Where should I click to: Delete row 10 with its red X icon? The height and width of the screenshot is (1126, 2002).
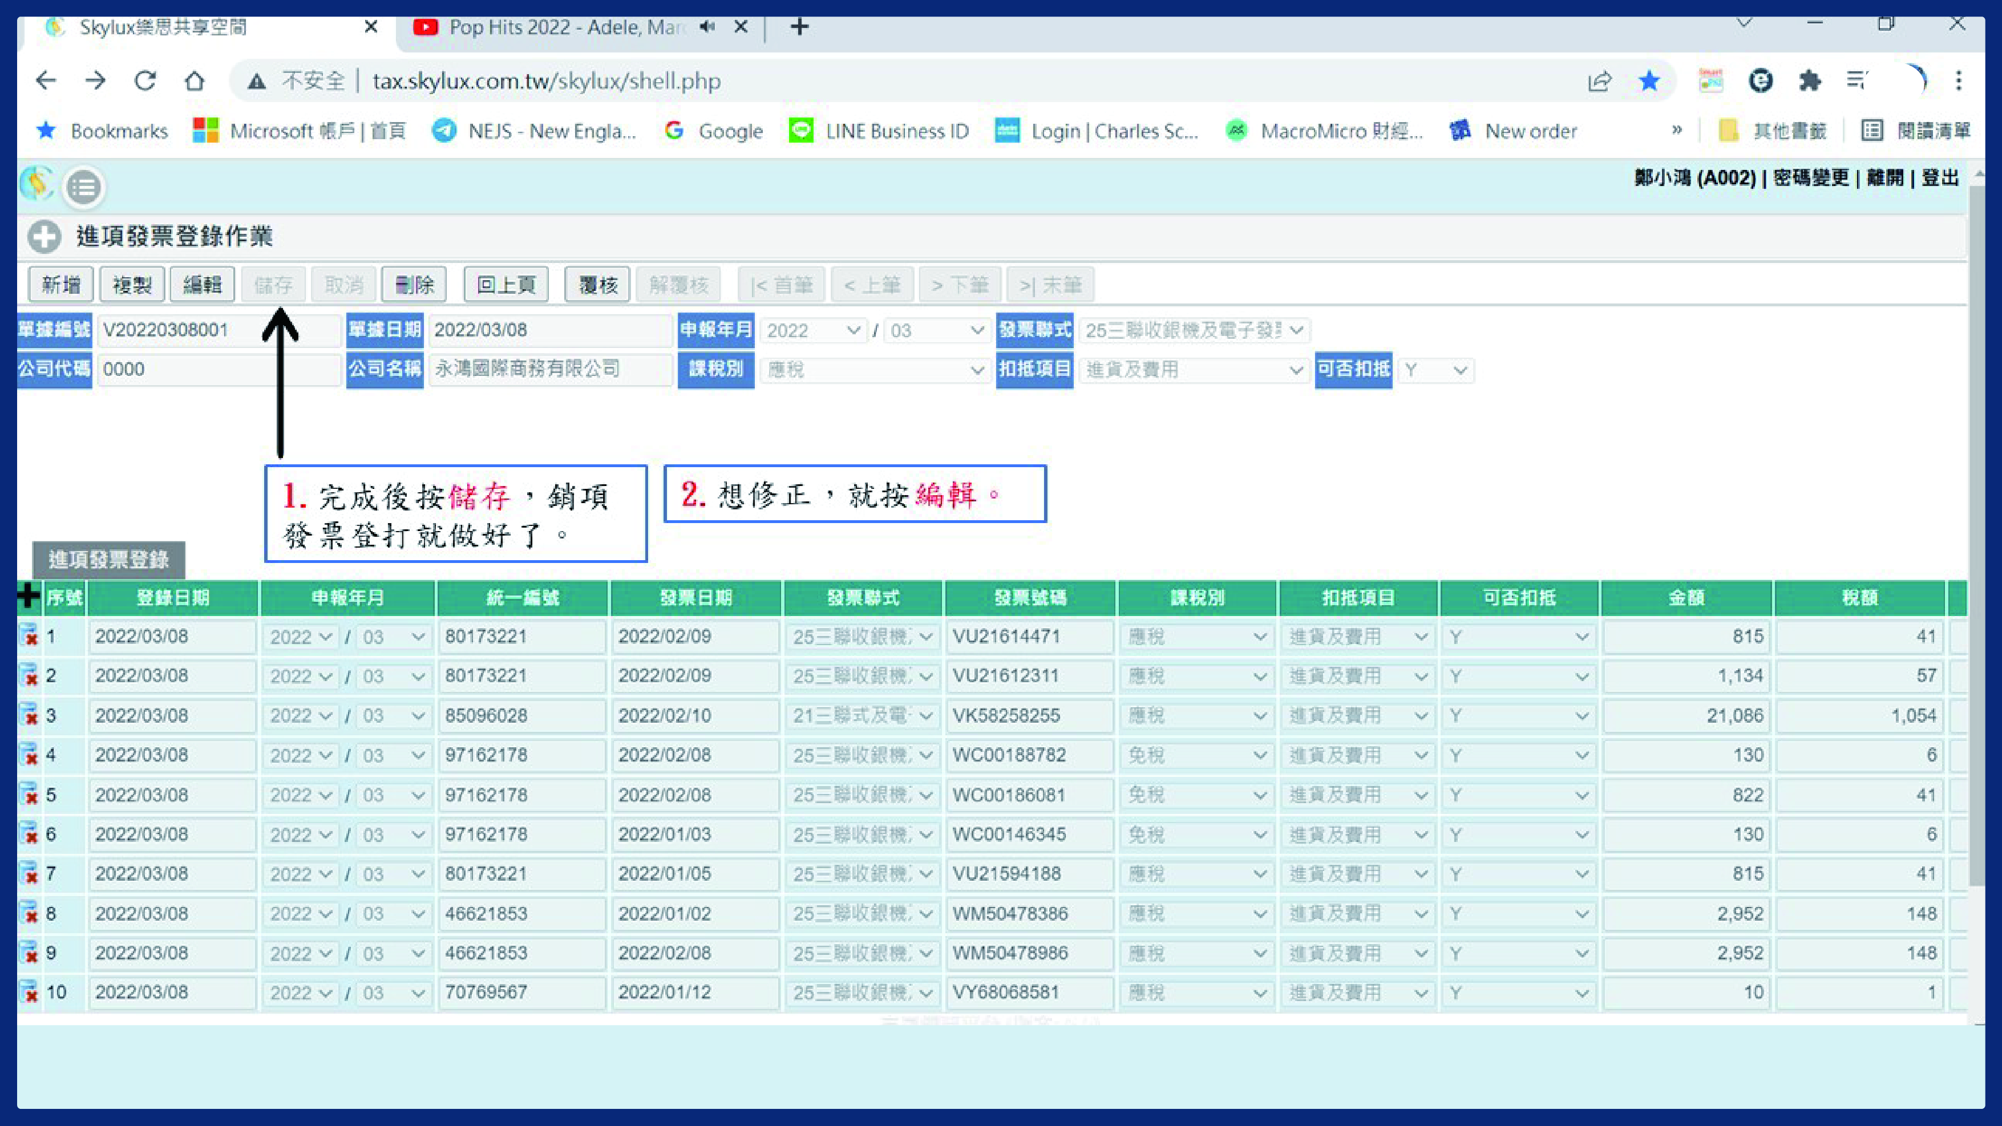(x=29, y=993)
